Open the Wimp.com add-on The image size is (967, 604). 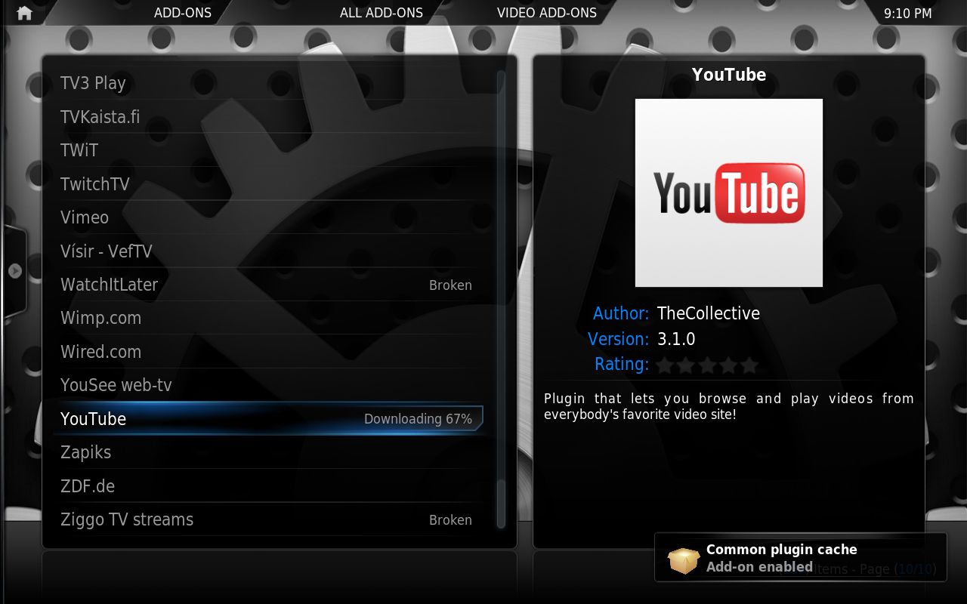point(268,318)
